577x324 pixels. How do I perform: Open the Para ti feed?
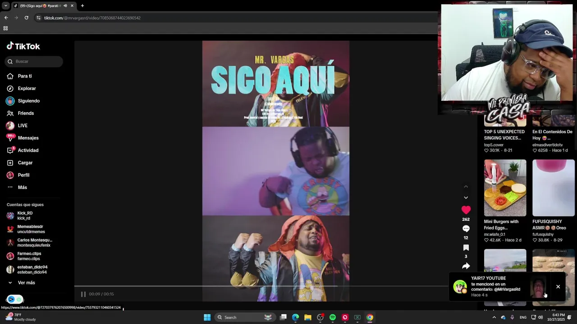click(x=25, y=76)
